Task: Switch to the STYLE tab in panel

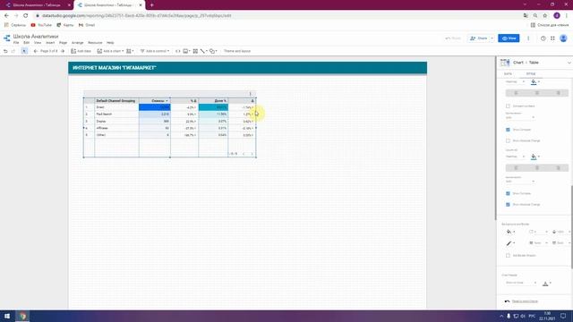Action: coord(531,73)
